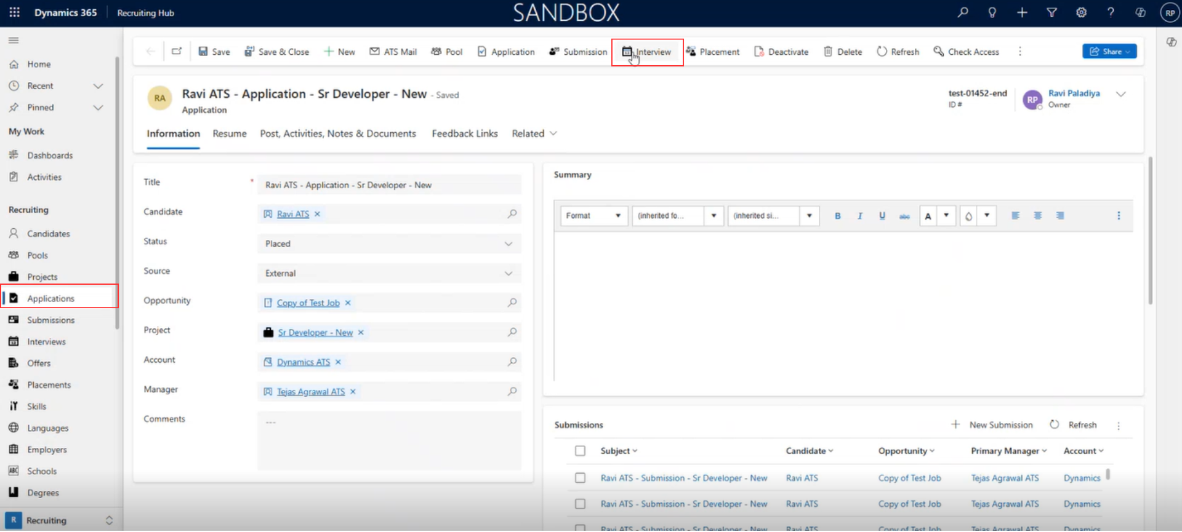Remove Copy of Test Job opportunity
Screen dimensions: 1182x532
(347, 303)
